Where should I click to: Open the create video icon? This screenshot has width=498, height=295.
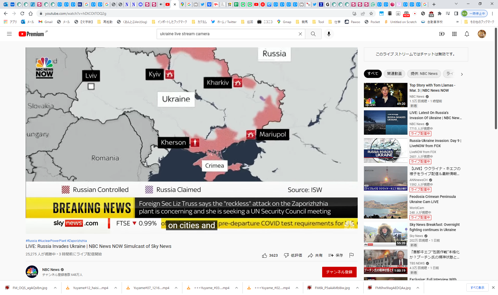point(442,34)
